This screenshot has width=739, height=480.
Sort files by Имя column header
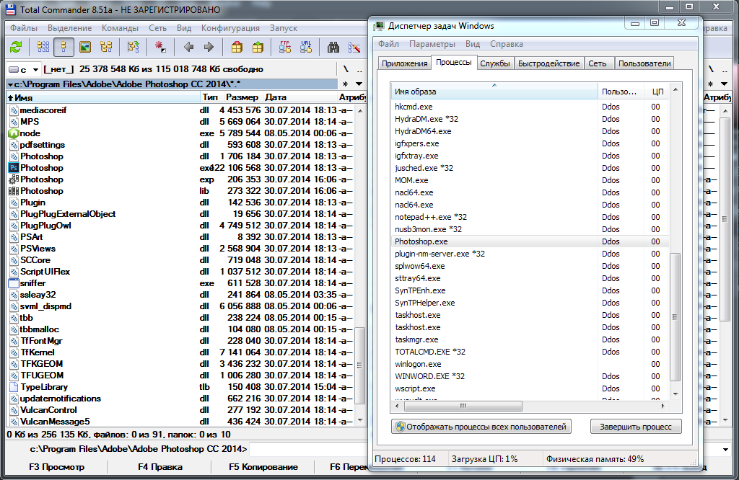pyautogui.click(x=102, y=97)
